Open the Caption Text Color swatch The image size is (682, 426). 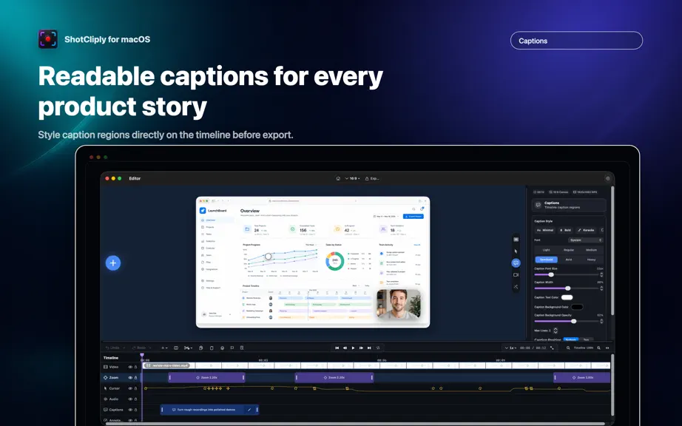567,297
